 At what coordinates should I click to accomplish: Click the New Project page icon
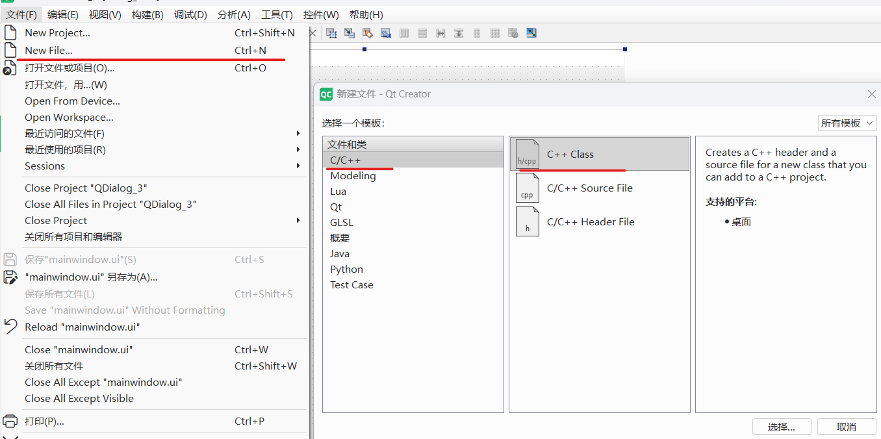click(10, 32)
